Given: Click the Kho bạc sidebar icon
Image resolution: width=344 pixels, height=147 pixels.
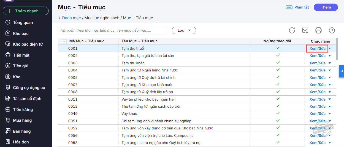Looking at the screenshot, I should [8, 34].
